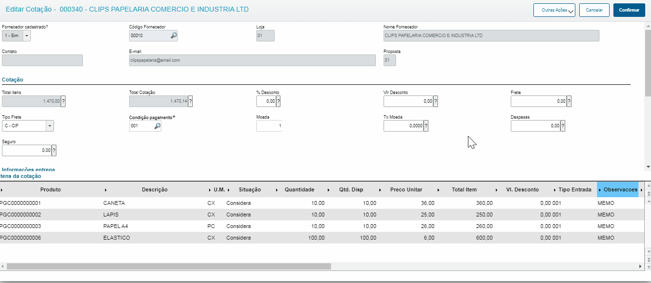Viewport: 651px width, 283px height.
Task: Focus the Vlr Desconto input field
Action: tap(409, 101)
